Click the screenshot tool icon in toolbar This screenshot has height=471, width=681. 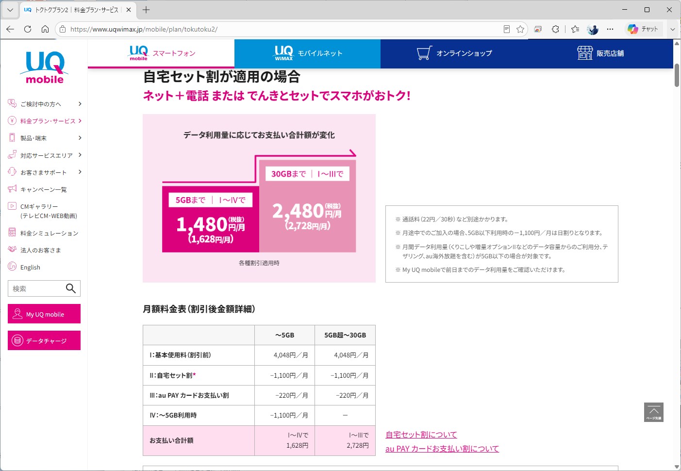click(538, 29)
